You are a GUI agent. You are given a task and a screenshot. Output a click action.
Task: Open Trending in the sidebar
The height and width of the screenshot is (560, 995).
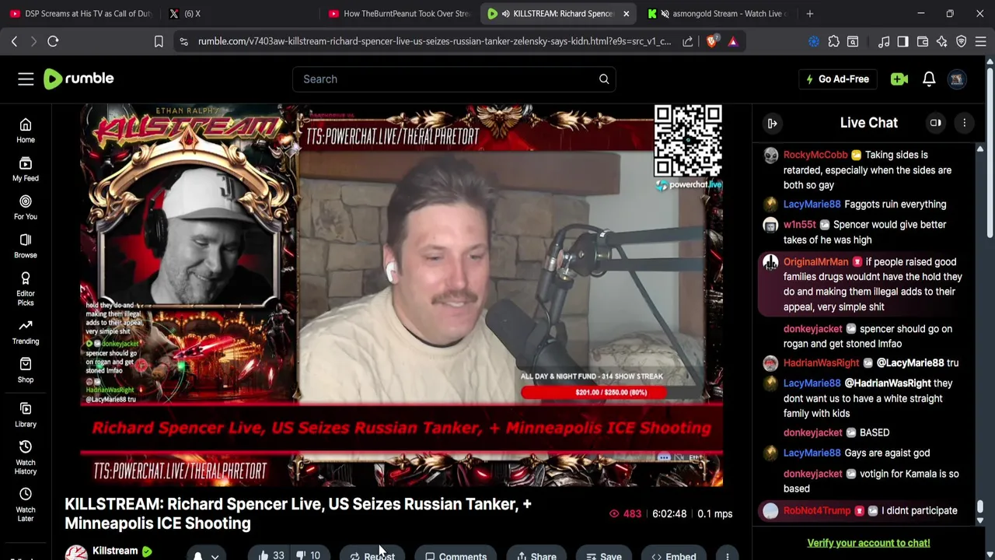[26, 332]
